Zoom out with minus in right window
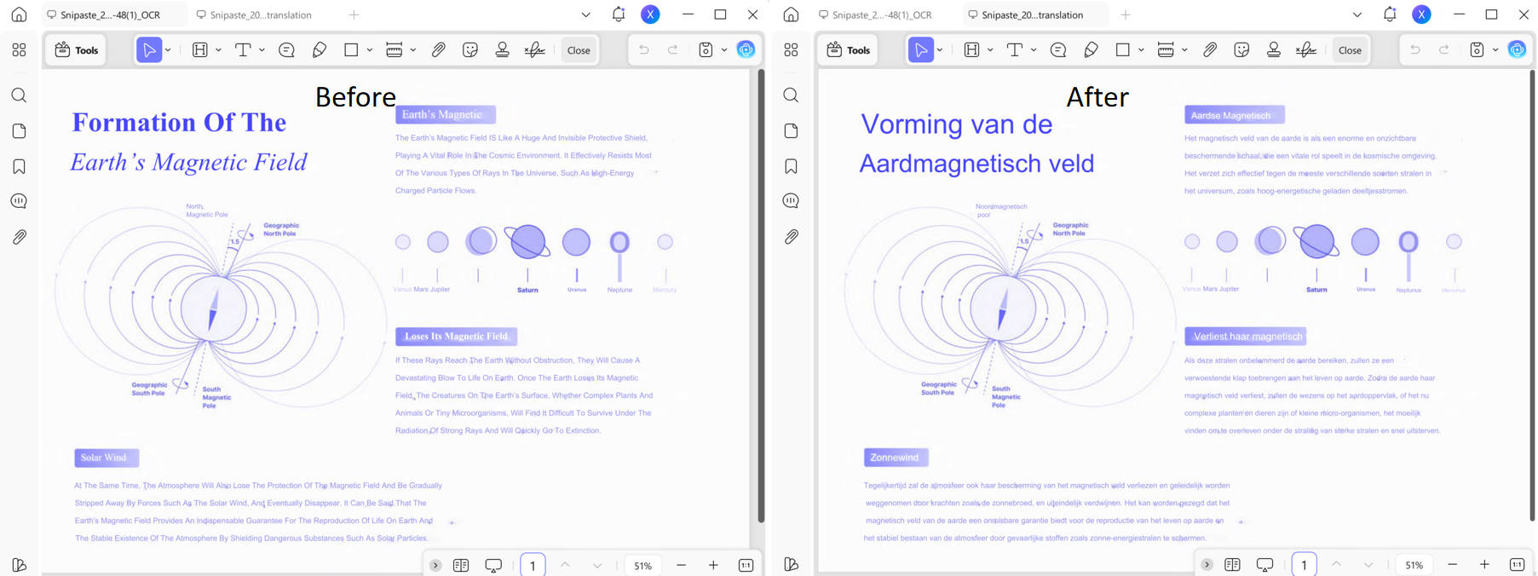The height and width of the screenshot is (576, 1538). pyautogui.click(x=1453, y=565)
